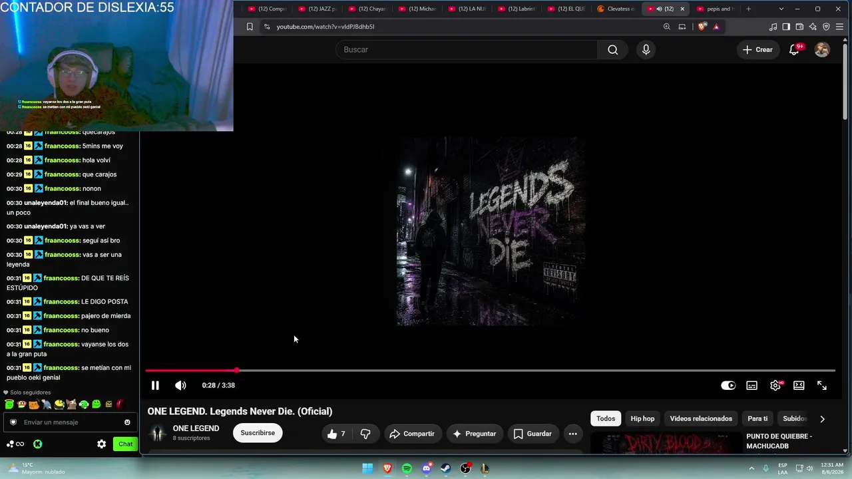Image resolution: width=852 pixels, height=479 pixels.
Task: Click the Brave Shields lion icon
Action: 702,27
